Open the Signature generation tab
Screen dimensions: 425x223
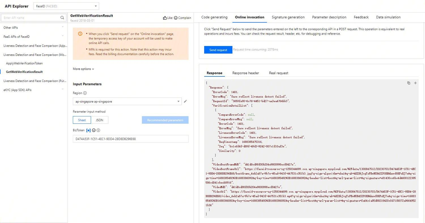[288, 17]
